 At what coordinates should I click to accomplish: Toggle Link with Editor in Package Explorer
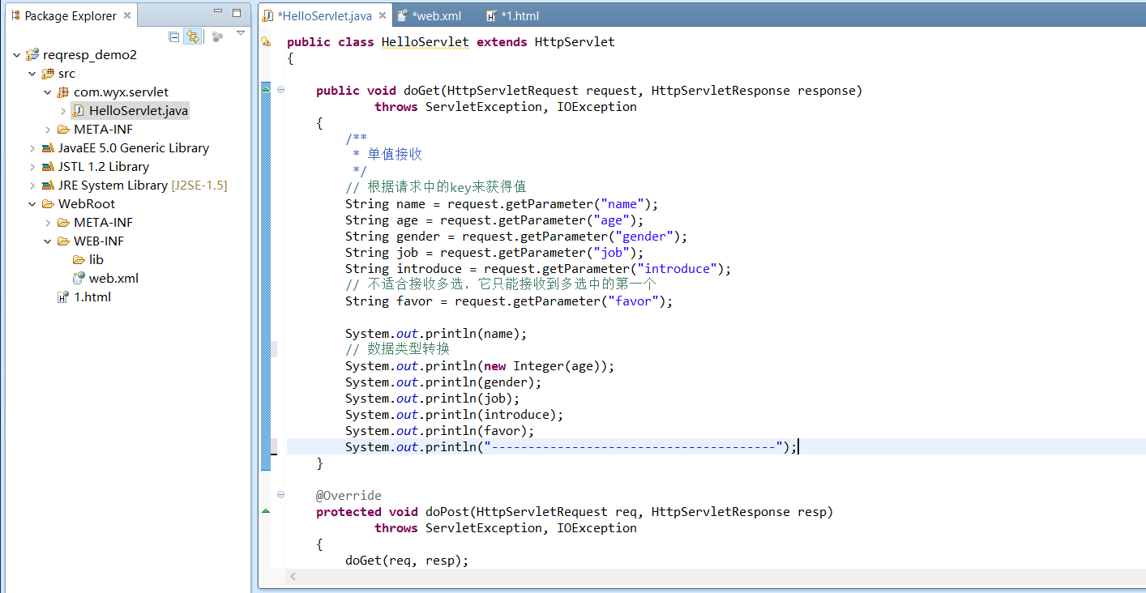(x=193, y=36)
